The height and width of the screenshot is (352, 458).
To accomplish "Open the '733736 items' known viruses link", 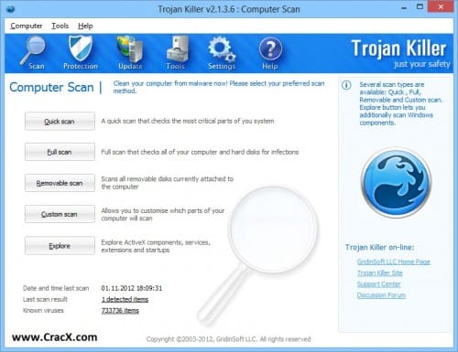I will coord(120,311).
